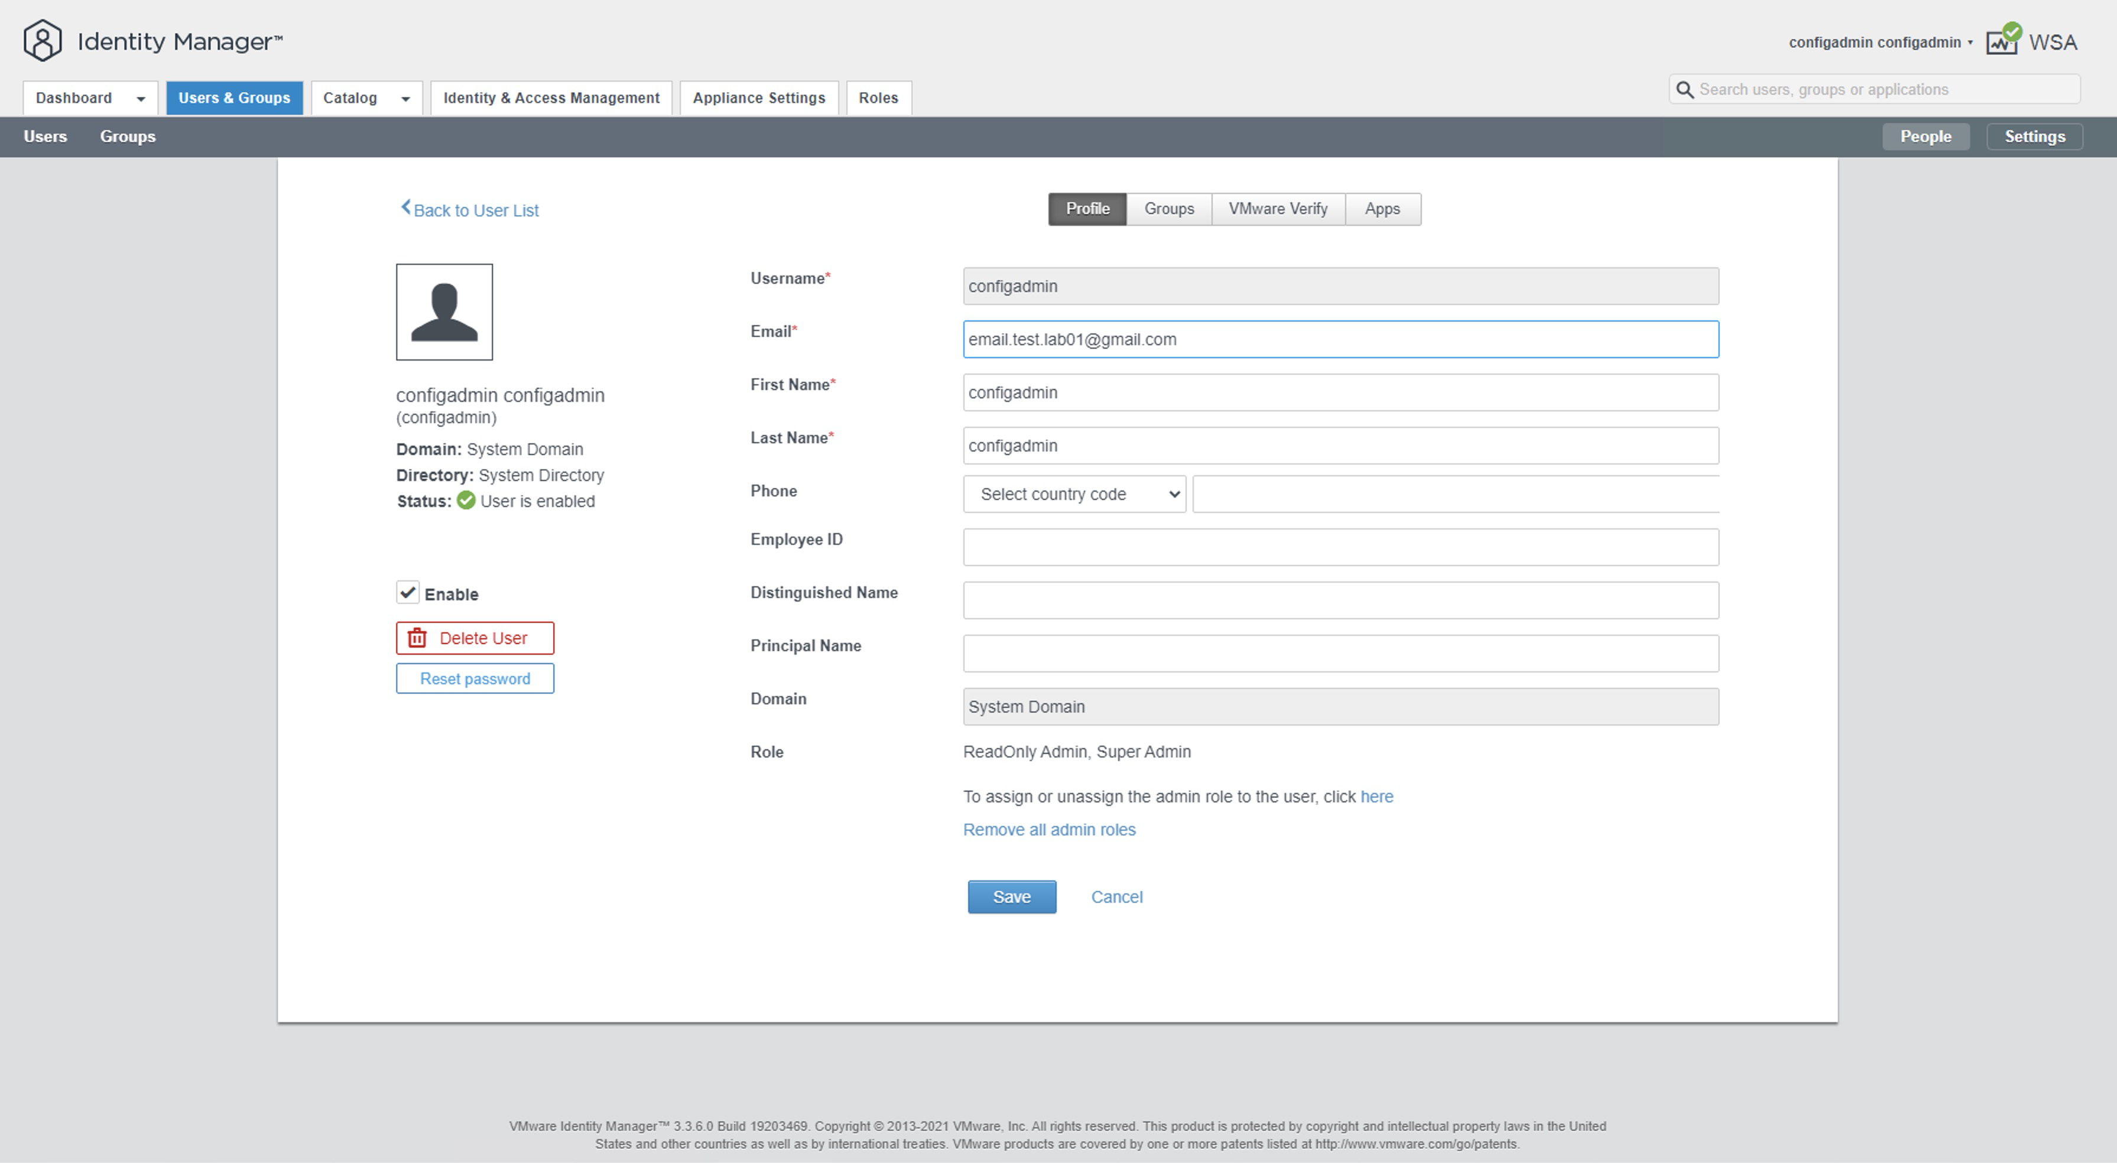Click the search magnifier icon
Screen dimensions: 2117x1163
point(1685,90)
